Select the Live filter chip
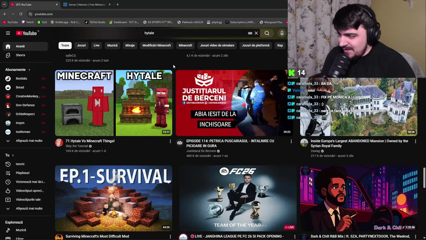This screenshot has height=240, width=426. click(x=97, y=45)
